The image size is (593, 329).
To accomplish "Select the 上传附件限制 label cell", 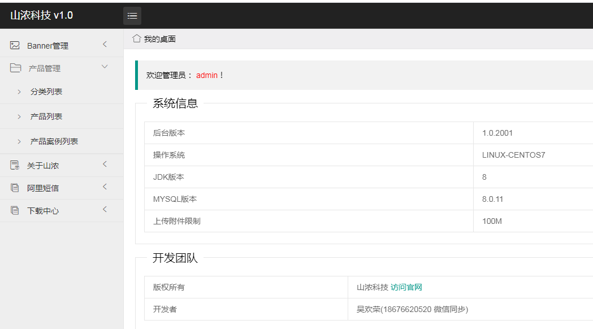I will pos(309,221).
